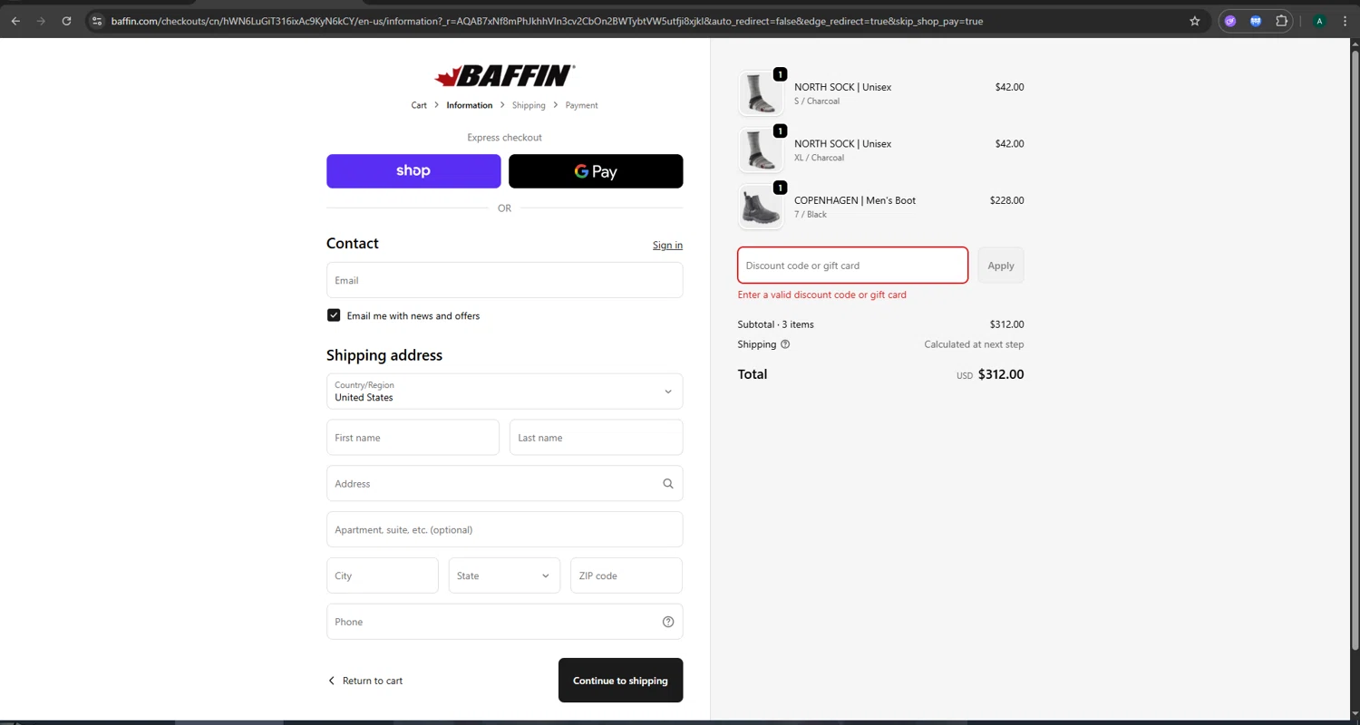Click the Express checkout label

(x=505, y=138)
